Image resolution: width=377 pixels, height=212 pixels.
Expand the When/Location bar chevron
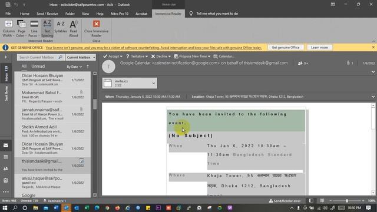tap(373, 97)
